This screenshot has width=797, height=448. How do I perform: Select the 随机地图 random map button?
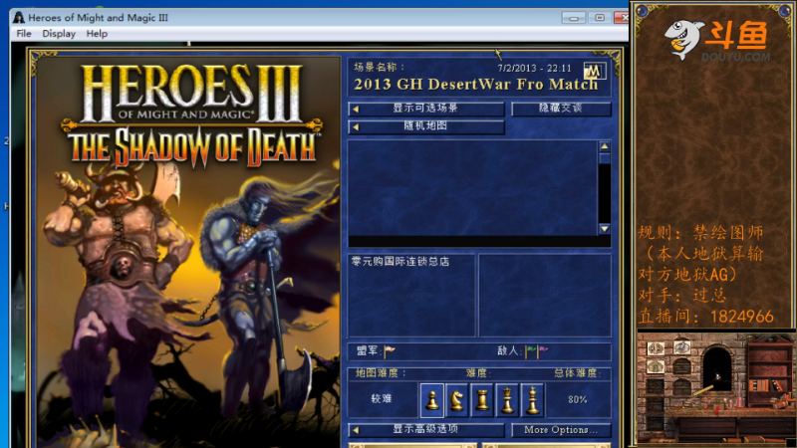click(426, 126)
